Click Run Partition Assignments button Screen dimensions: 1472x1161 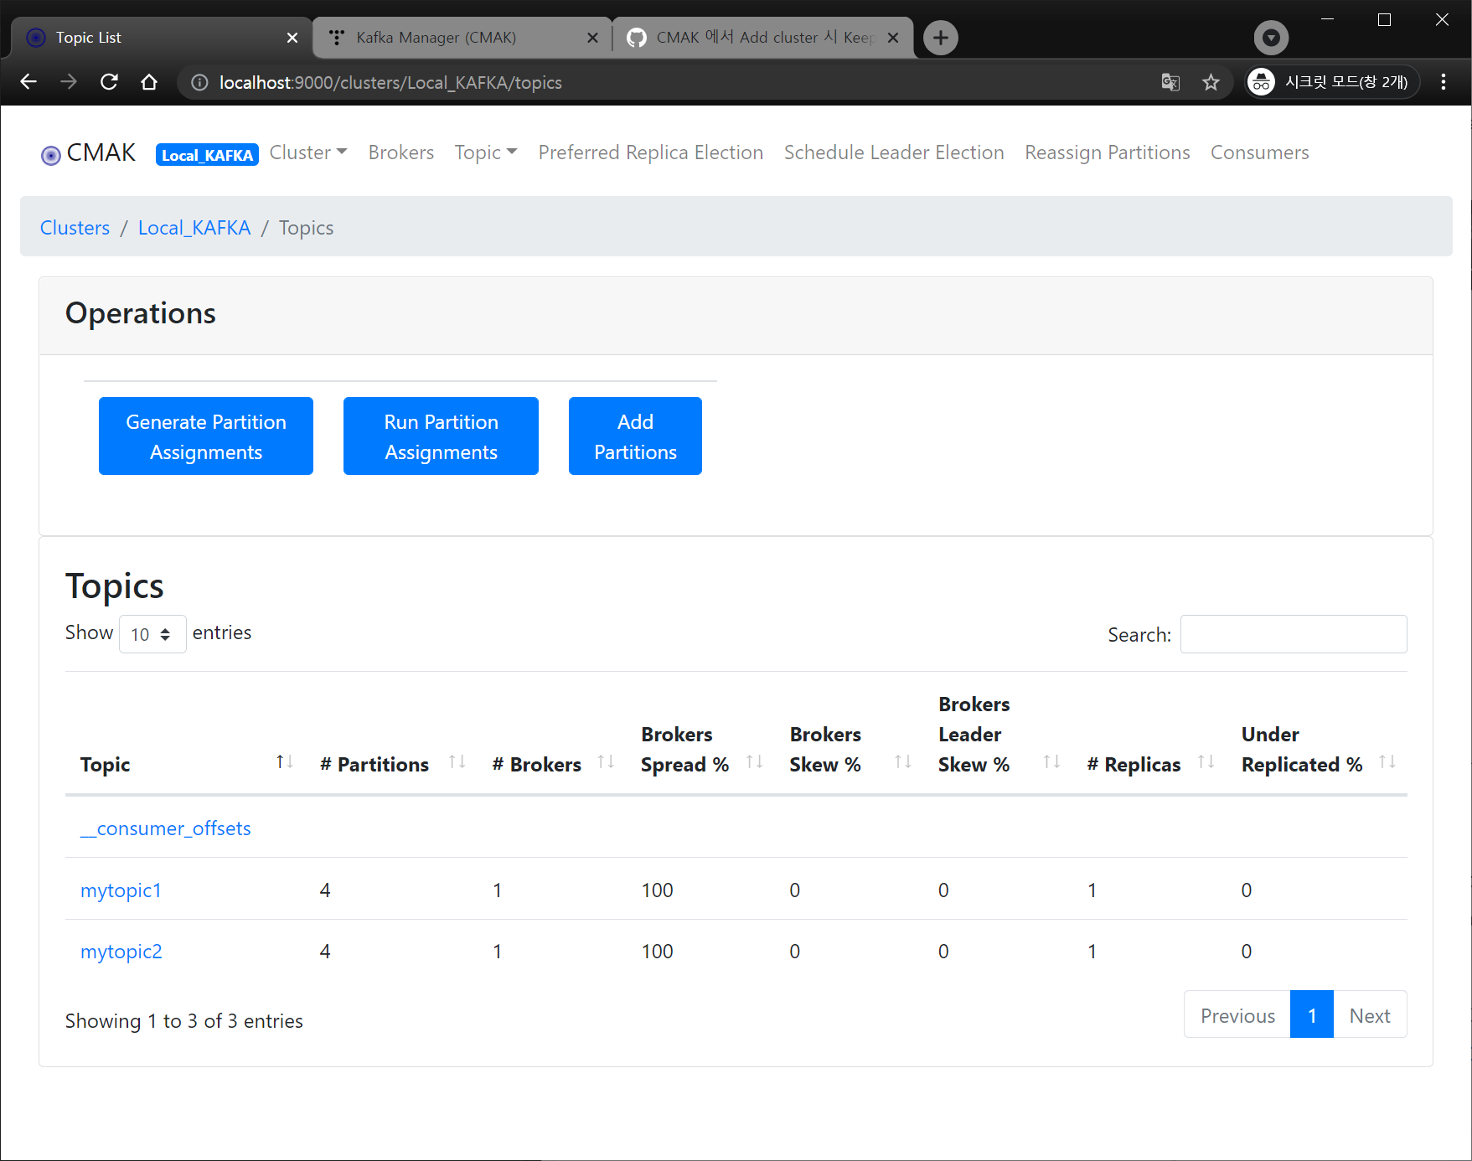pos(441,436)
